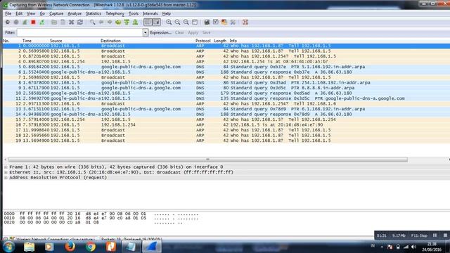Viewport: 450px width, 253px height.
Task: Open the Statistics menu
Action: [x=94, y=13]
